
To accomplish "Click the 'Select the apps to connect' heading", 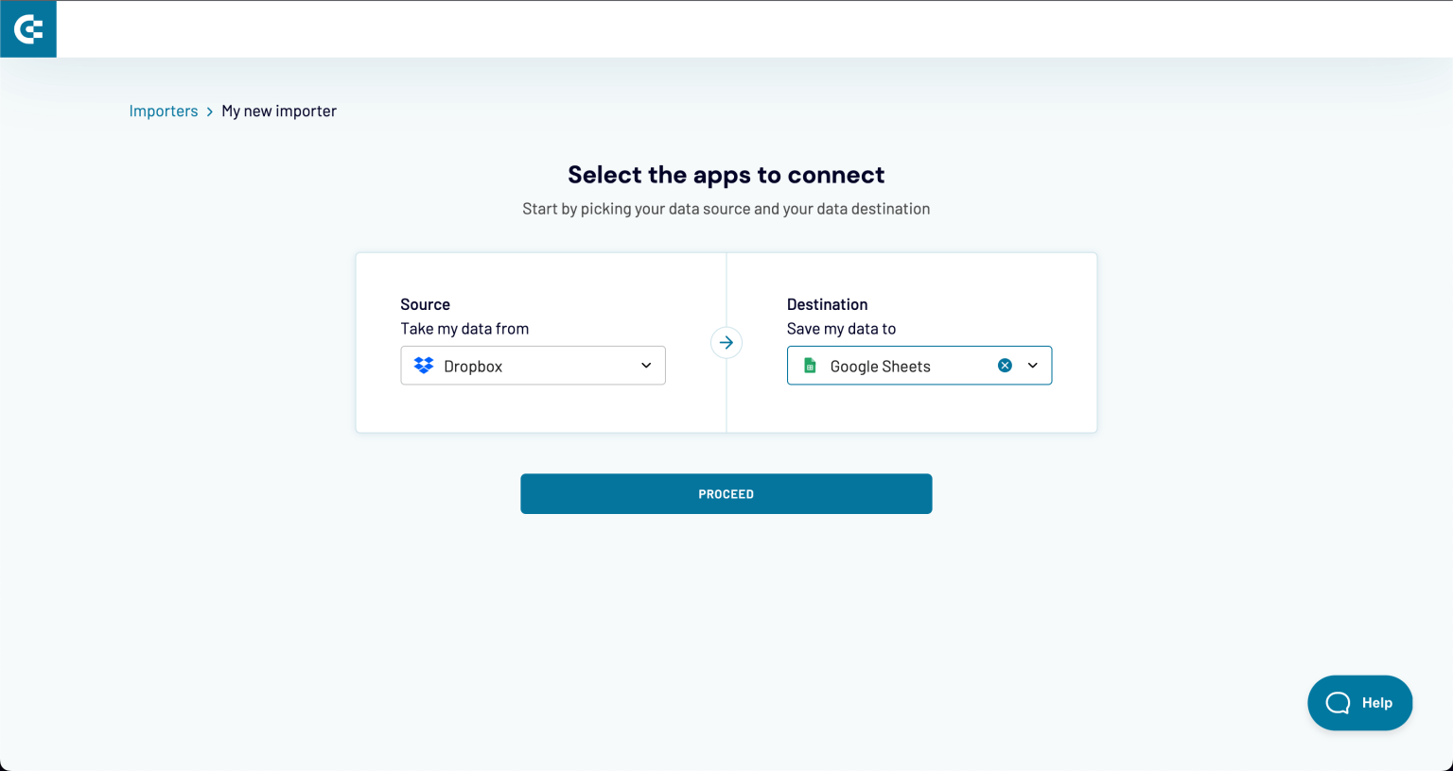I will pos(726,174).
